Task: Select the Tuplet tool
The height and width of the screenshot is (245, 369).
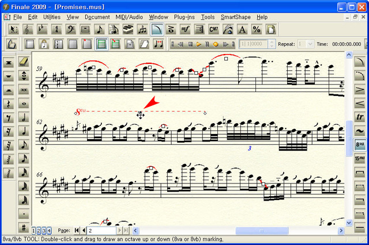Action: (142, 29)
